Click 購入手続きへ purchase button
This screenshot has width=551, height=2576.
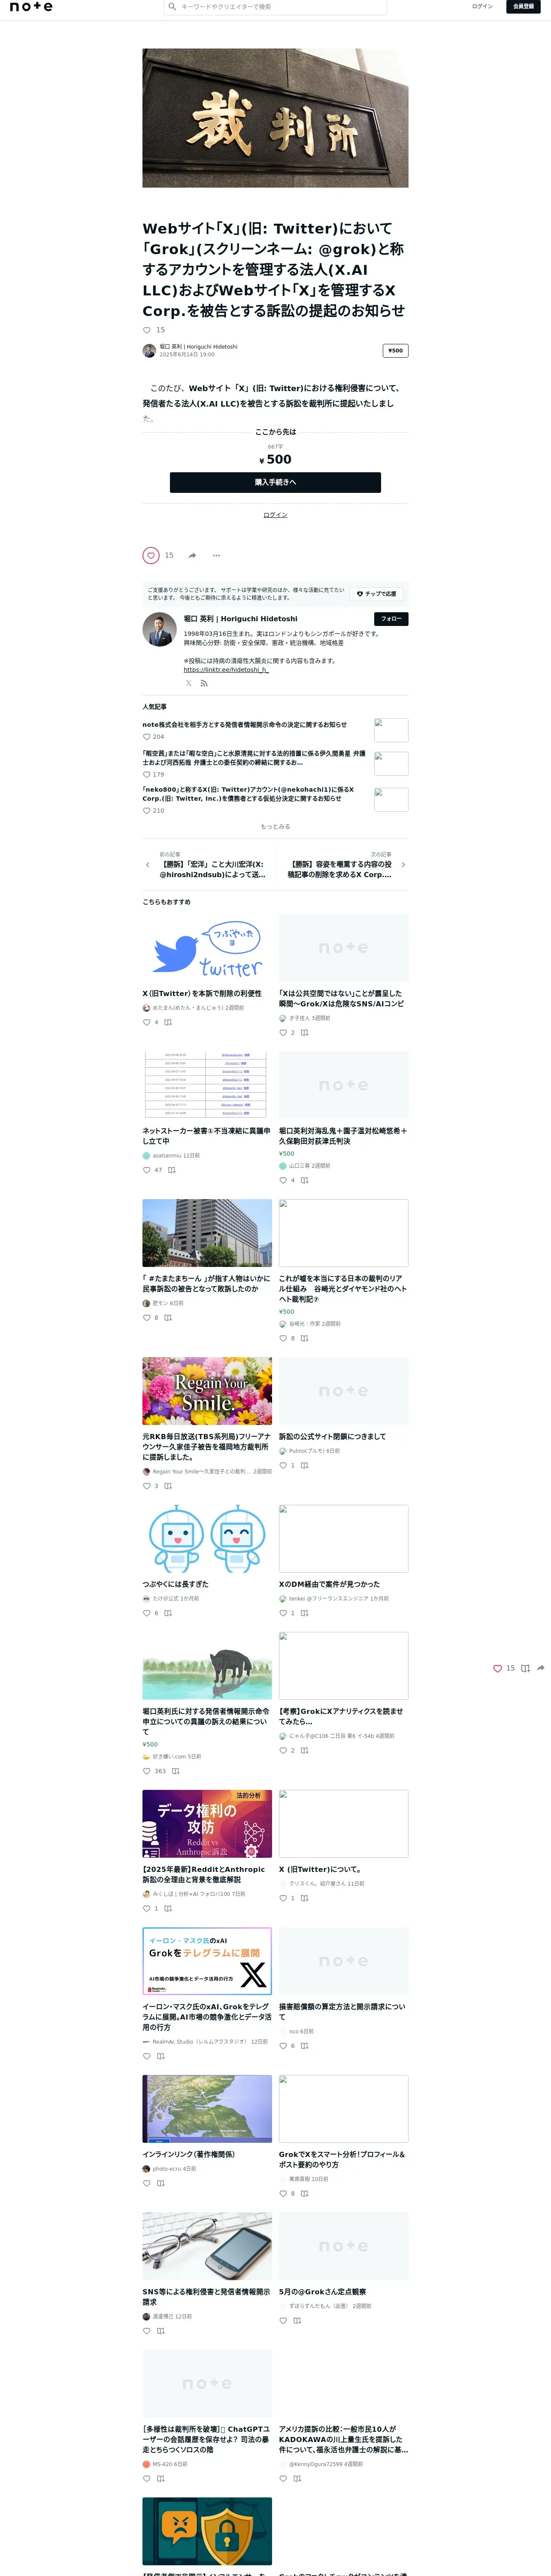[x=275, y=482]
